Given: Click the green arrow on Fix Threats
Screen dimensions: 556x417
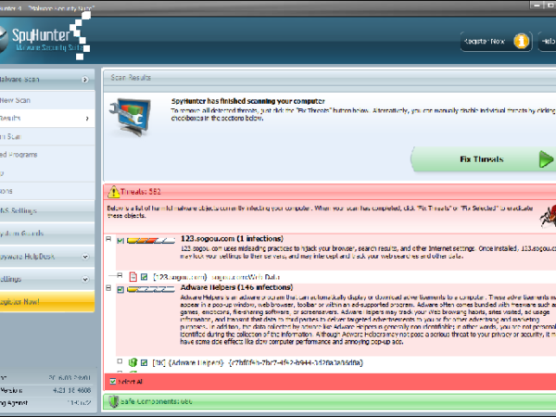Looking at the screenshot, I should coord(546,159).
